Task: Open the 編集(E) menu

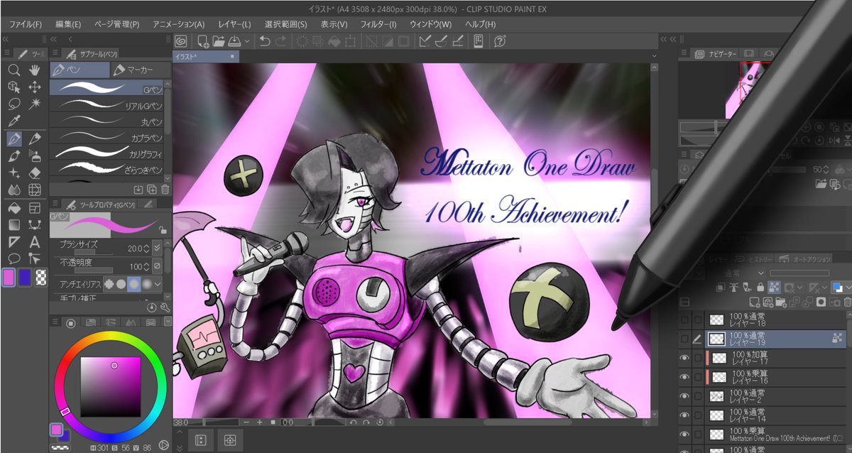Action: [x=68, y=24]
